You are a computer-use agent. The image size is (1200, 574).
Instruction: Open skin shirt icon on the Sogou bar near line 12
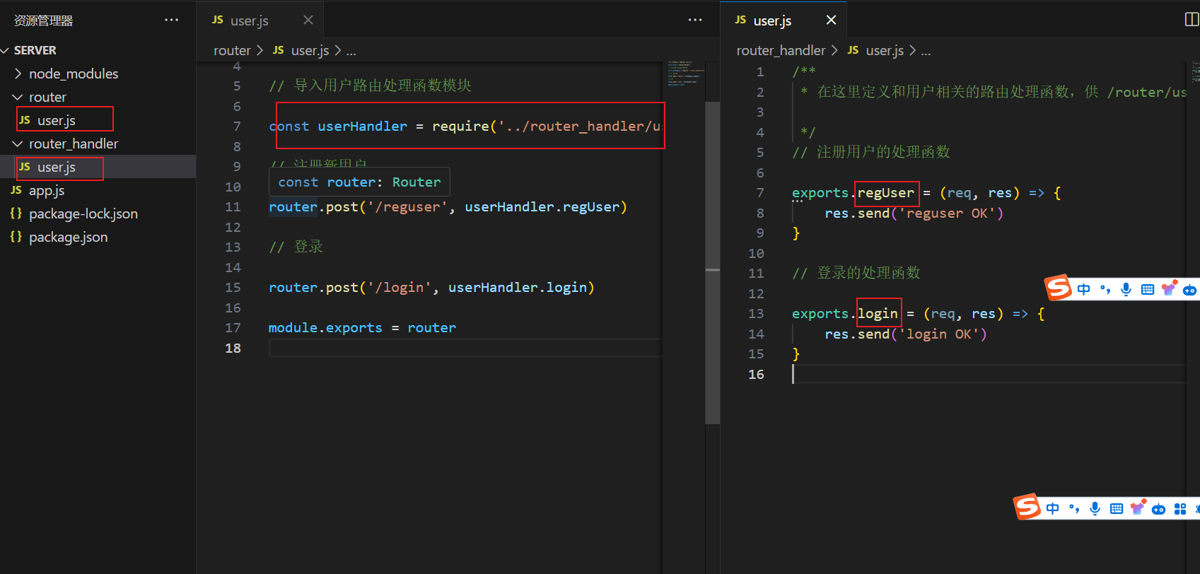click(x=1169, y=288)
